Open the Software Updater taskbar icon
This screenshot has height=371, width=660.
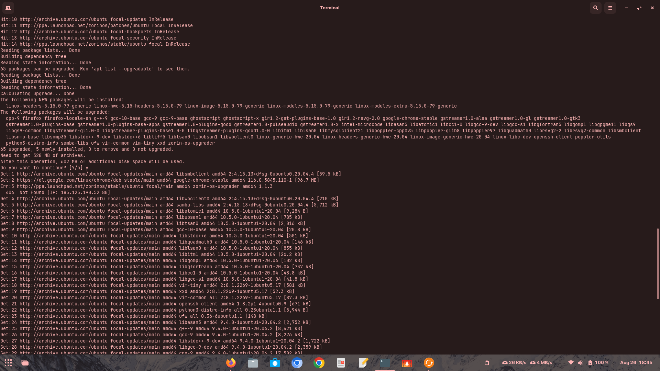coord(429,363)
